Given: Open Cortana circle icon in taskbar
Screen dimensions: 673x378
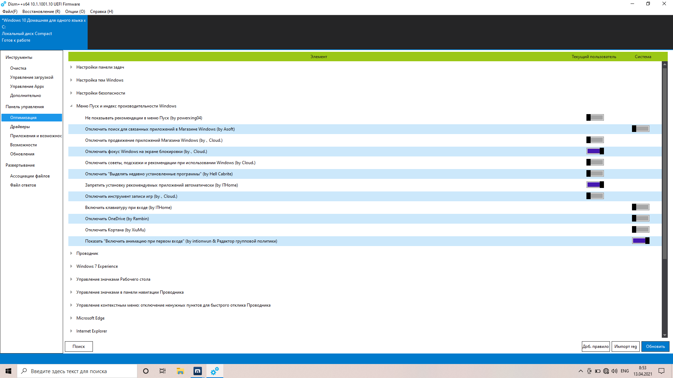Looking at the screenshot, I should tap(146, 371).
